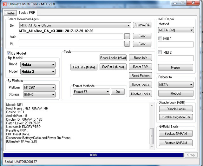Browse for a PL file
Screen dimensions: 203x166
click(x=127, y=44)
